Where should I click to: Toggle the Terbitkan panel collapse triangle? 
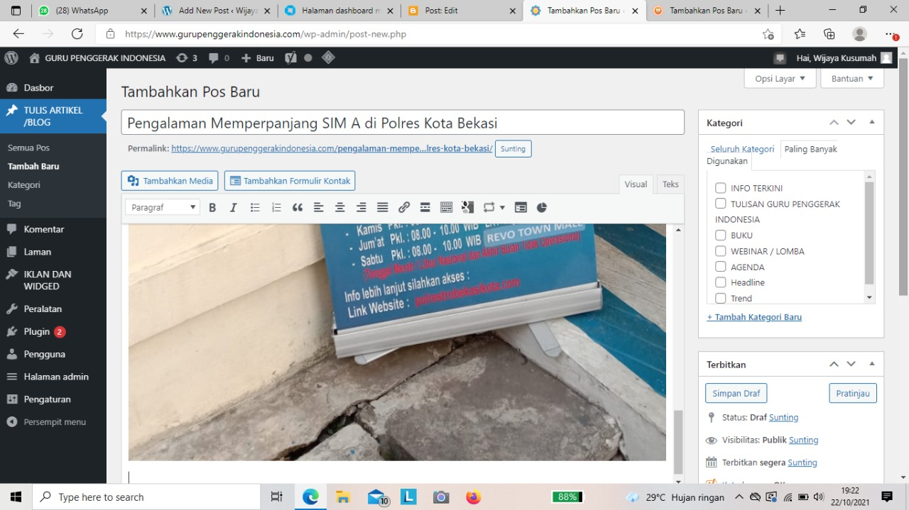point(872,364)
